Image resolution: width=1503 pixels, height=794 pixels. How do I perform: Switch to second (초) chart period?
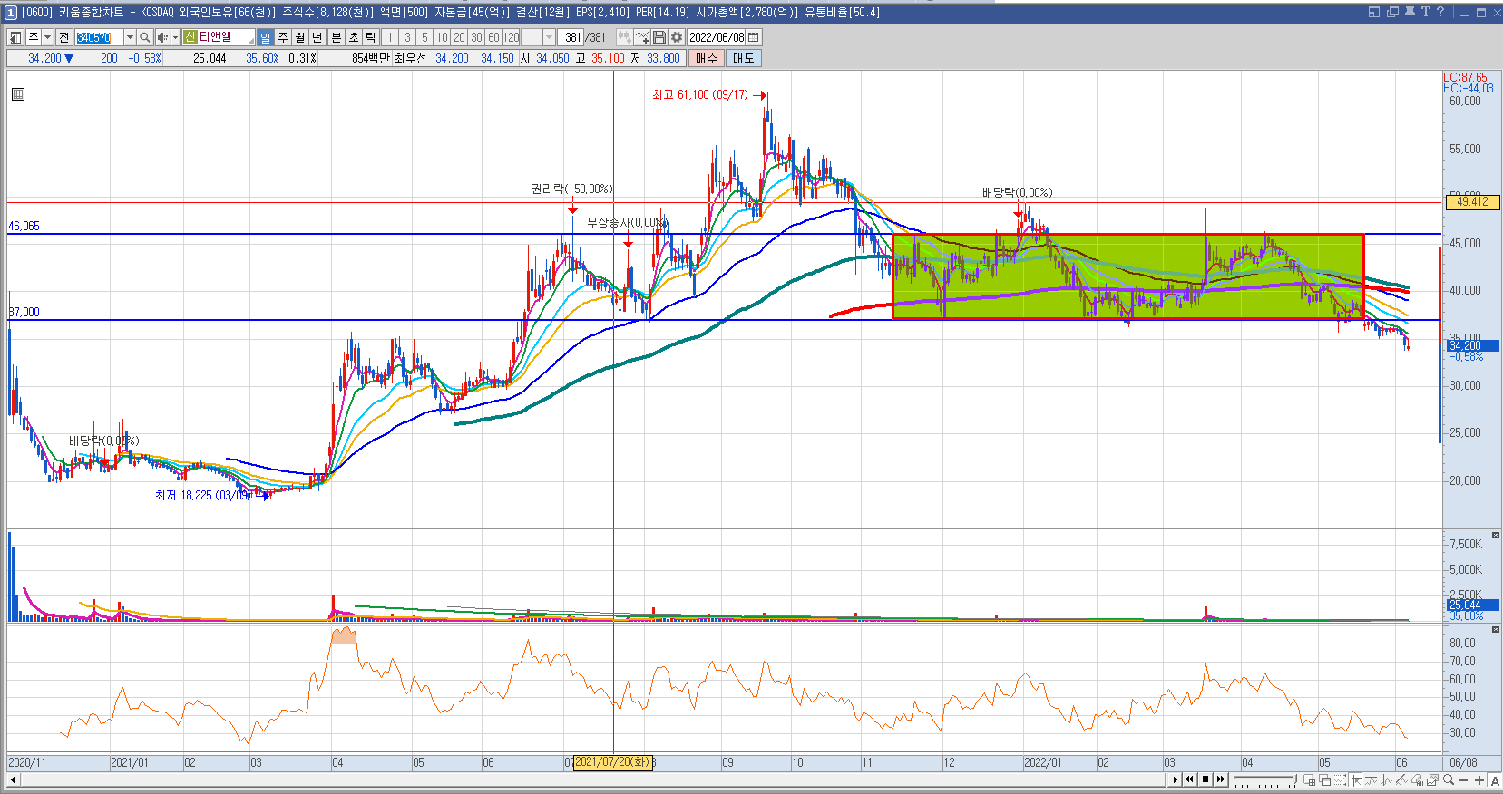[353, 37]
